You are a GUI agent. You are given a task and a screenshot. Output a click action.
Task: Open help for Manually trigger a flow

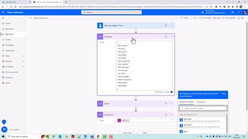[166, 25]
